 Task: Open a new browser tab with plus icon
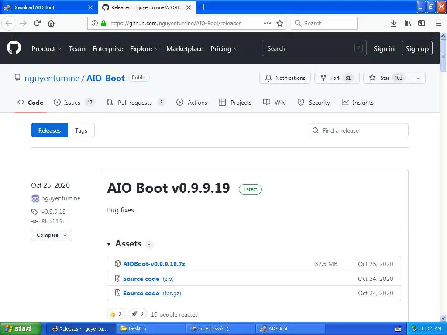203,7
